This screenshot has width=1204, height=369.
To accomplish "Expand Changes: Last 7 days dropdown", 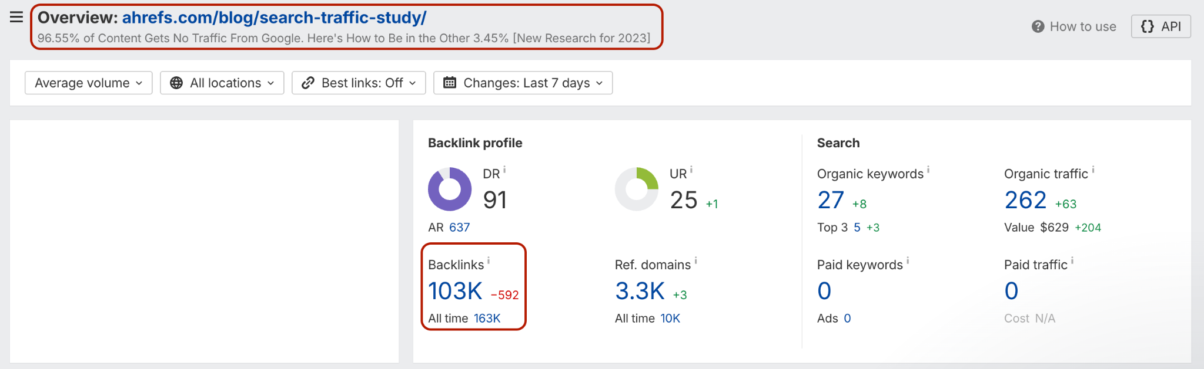I will pyautogui.click(x=523, y=83).
